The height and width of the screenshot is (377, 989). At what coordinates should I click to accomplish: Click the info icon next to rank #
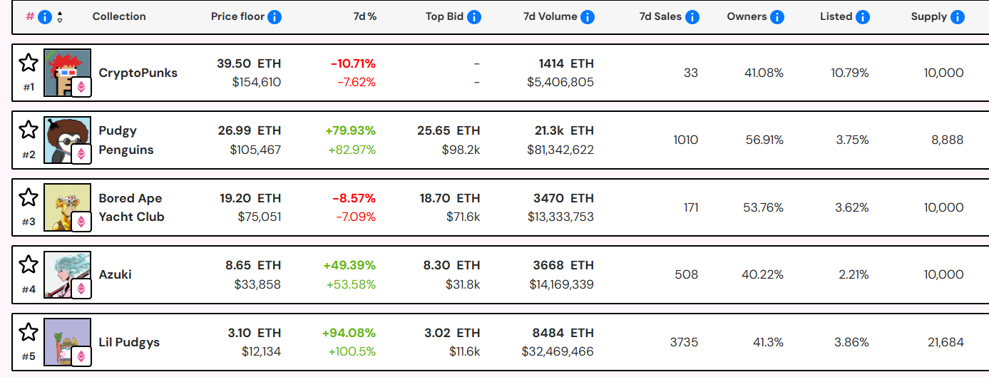coord(44,17)
